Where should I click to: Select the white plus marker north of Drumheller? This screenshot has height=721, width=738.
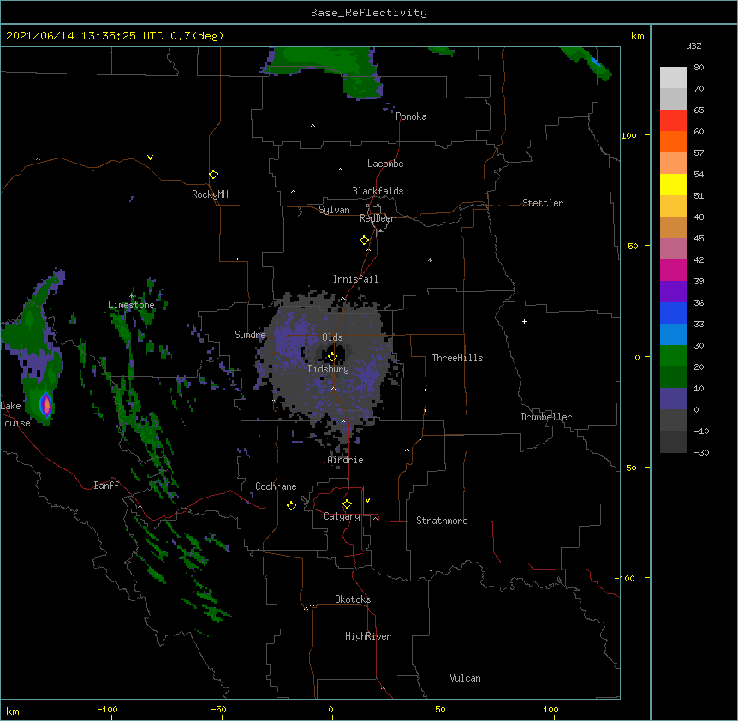tap(524, 321)
